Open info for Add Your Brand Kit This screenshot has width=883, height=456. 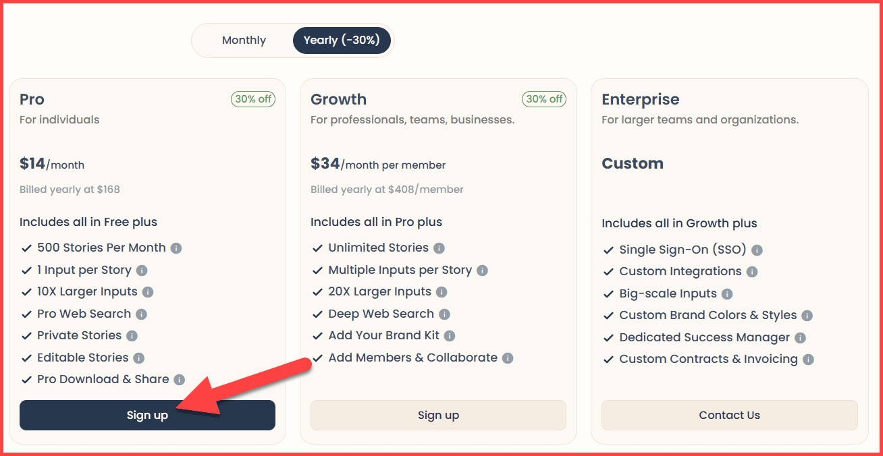coord(450,336)
